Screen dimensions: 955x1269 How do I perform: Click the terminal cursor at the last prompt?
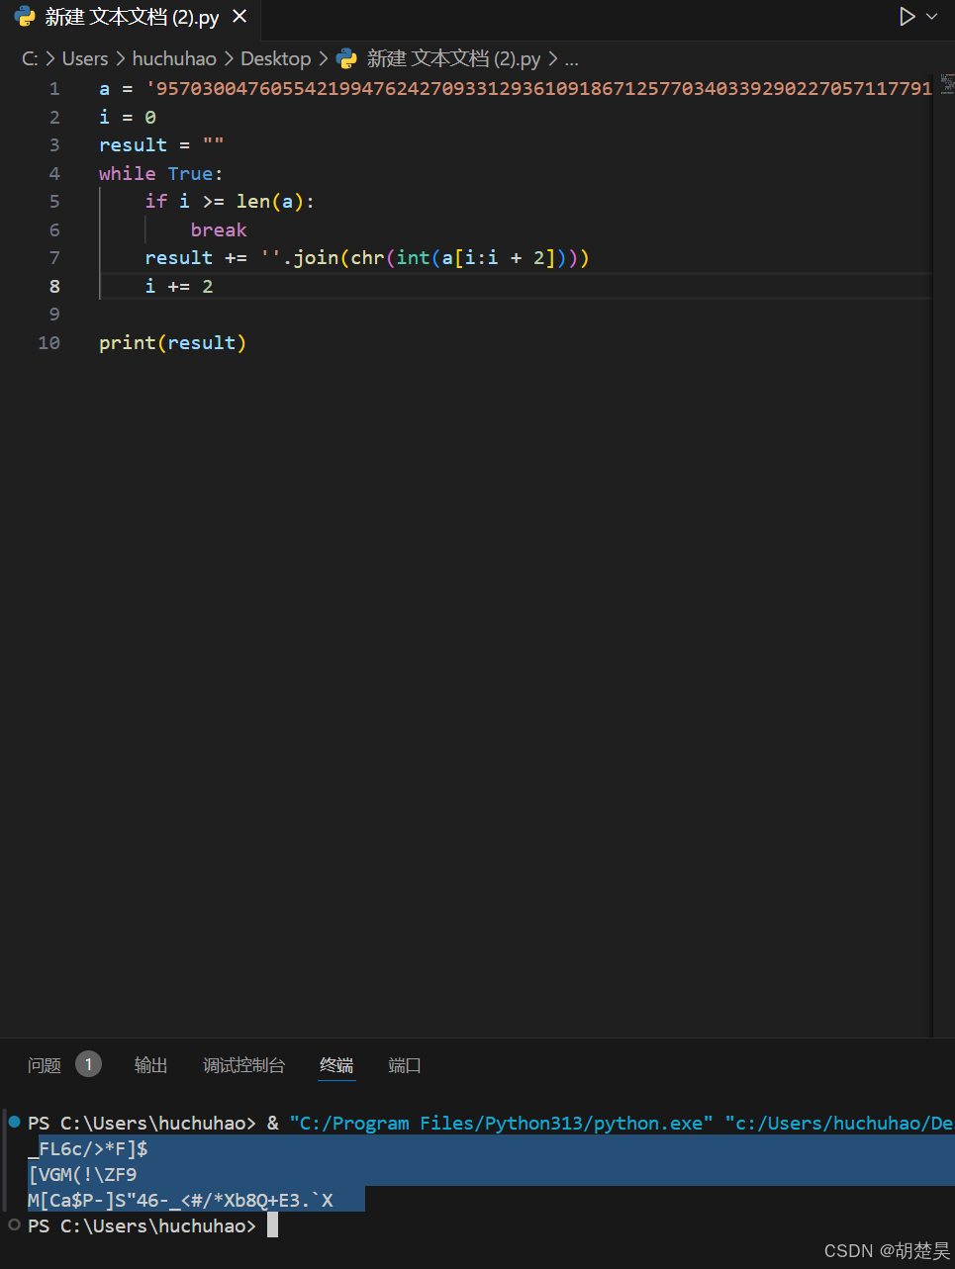272,1225
